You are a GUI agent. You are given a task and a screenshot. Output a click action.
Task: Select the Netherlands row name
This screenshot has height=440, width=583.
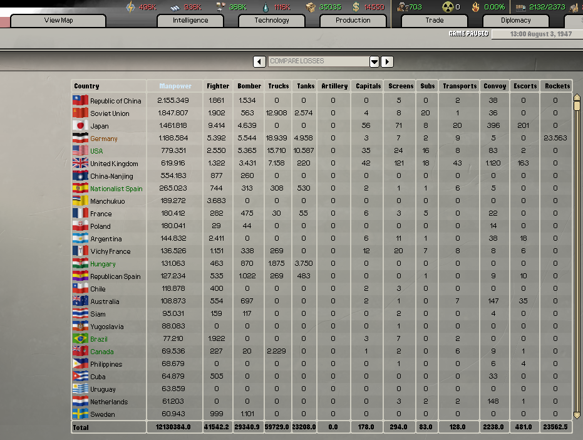click(109, 402)
